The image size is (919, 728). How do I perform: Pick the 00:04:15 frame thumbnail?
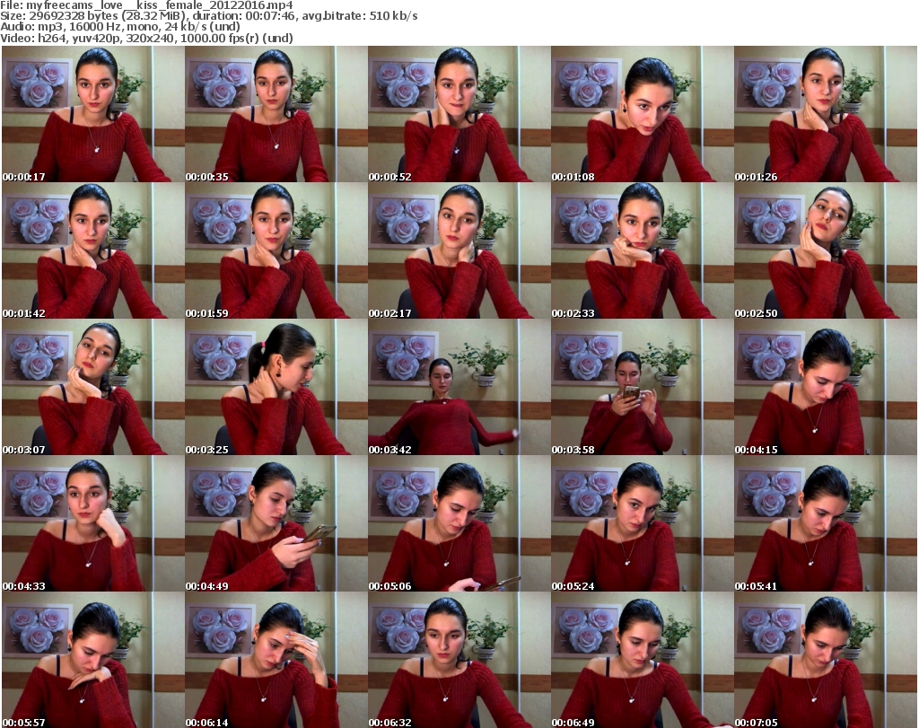[x=826, y=388]
